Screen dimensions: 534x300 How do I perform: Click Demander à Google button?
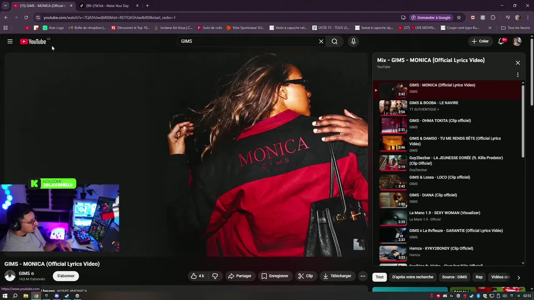[x=431, y=17]
